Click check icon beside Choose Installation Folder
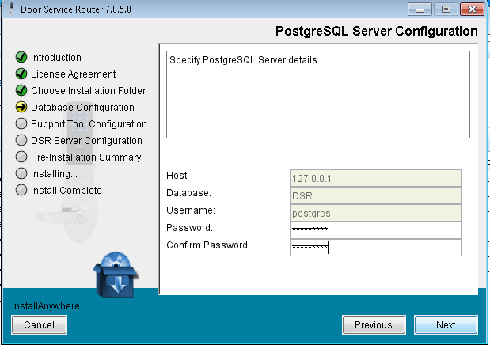Viewport: 490px width, 345px height. [x=21, y=90]
